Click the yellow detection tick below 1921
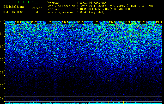The height and width of the screenshot is (104, 164). click(20, 102)
